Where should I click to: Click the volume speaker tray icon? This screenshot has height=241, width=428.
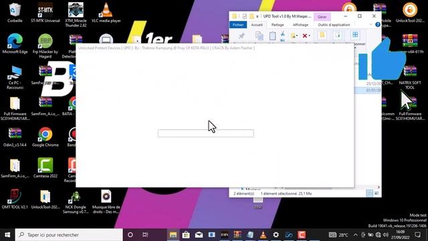(x=385, y=235)
